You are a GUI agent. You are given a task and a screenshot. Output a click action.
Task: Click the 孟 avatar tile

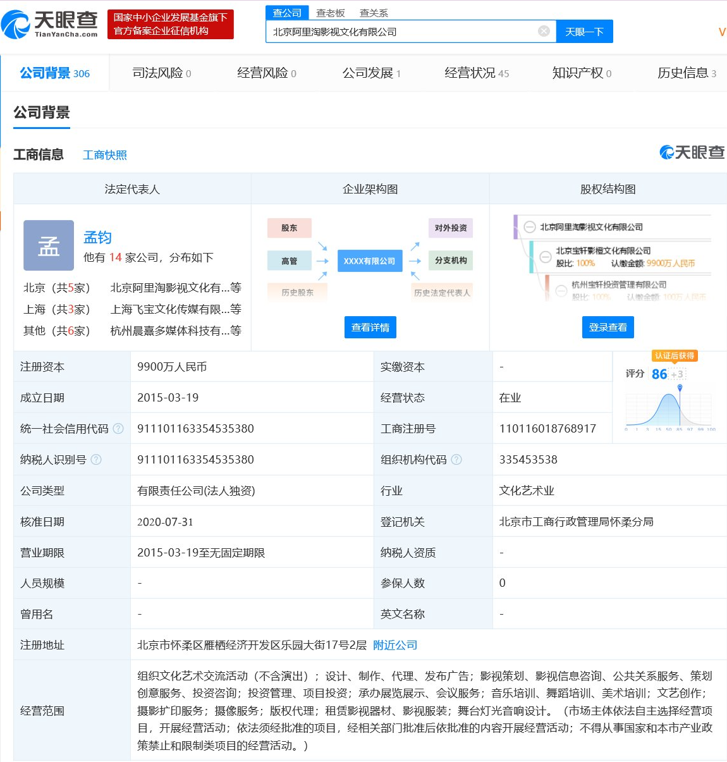tap(49, 245)
